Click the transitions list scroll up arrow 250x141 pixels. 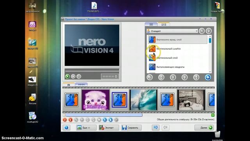pos(210,36)
